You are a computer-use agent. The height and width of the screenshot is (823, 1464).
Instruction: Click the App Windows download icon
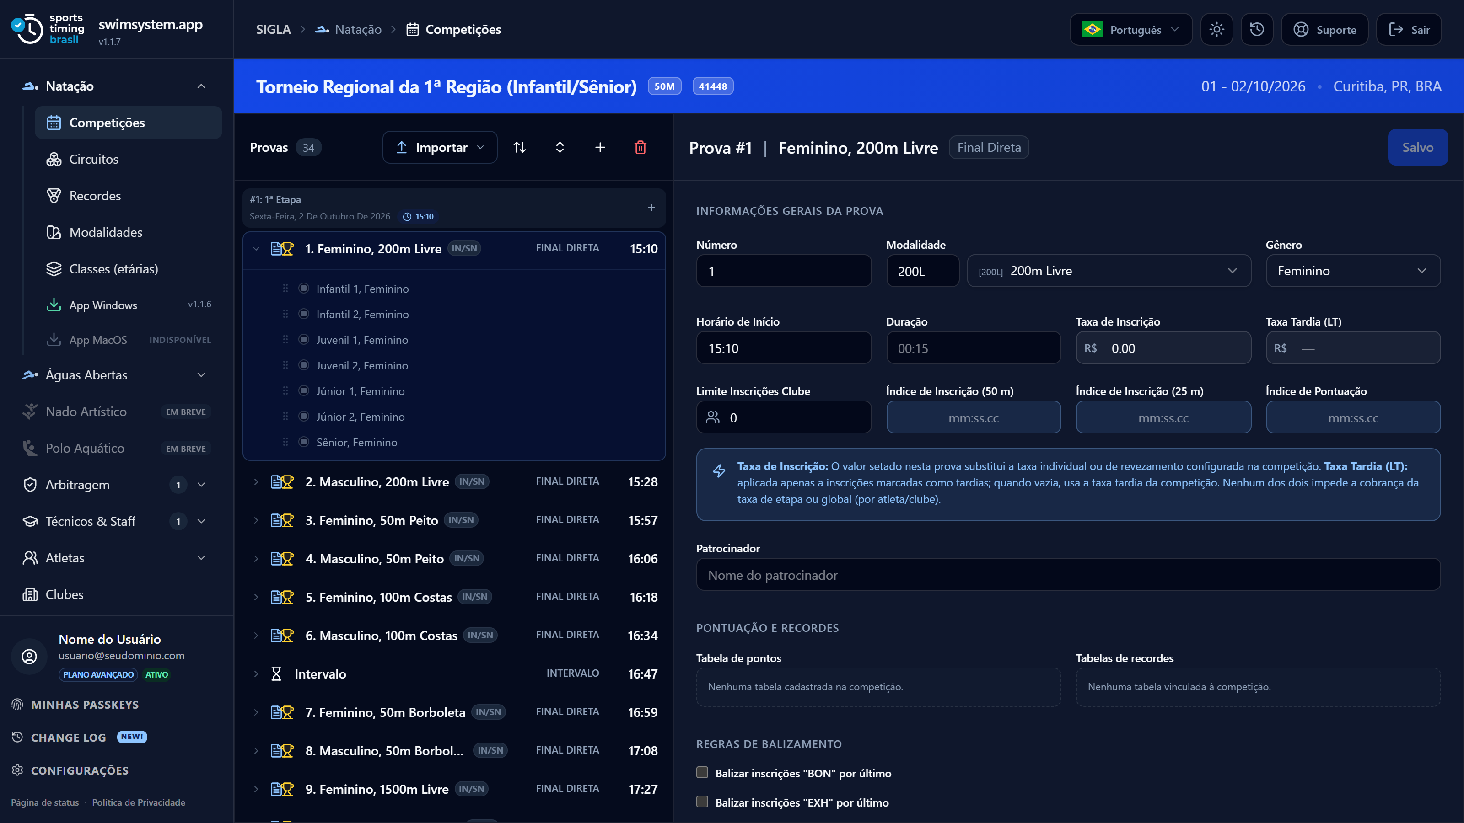click(x=54, y=305)
